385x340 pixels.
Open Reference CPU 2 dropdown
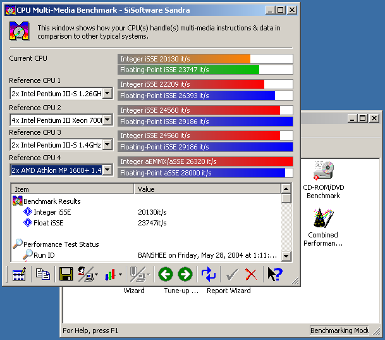[x=107, y=120]
